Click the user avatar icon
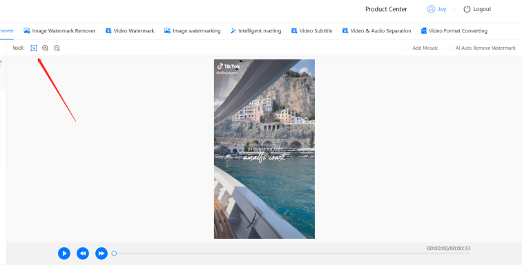The height and width of the screenshot is (266, 522). coord(431,9)
